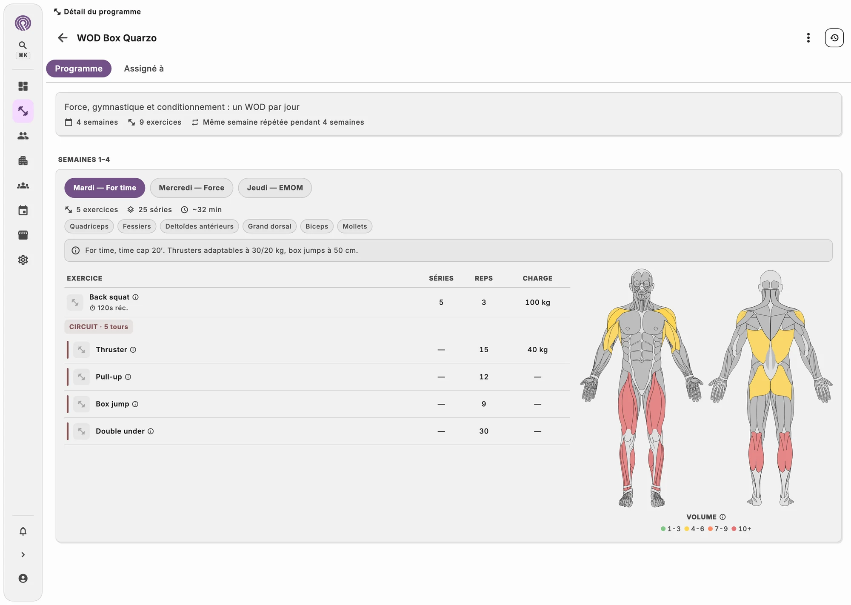Select the Jeudi — EMOM day
The image size is (851, 605).
point(275,188)
